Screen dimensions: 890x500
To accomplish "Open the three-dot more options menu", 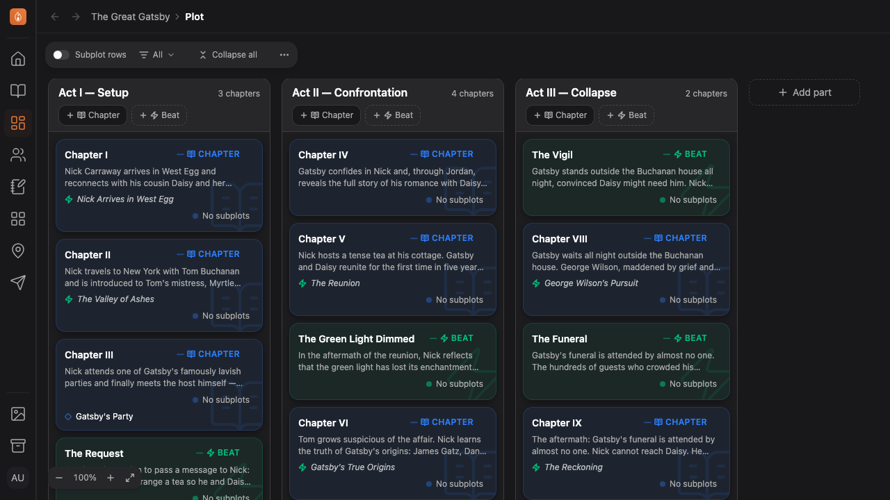I will click(x=284, y=55).
